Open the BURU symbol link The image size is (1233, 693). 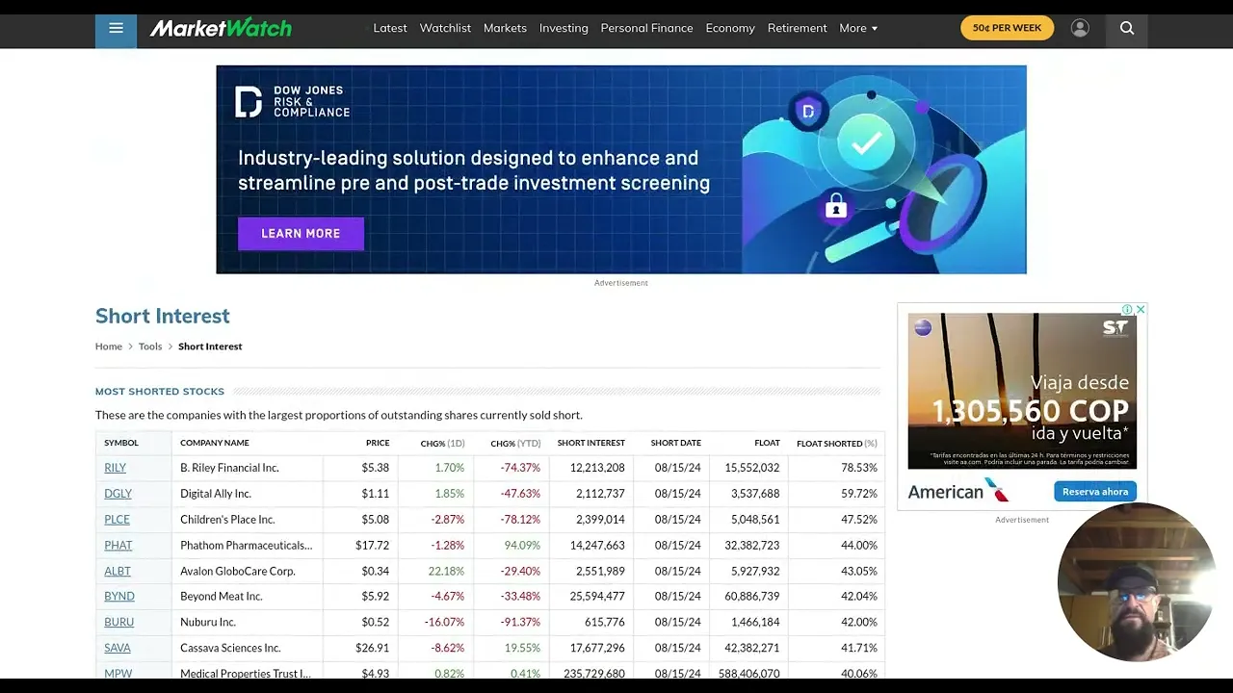[x=119, y=623]
